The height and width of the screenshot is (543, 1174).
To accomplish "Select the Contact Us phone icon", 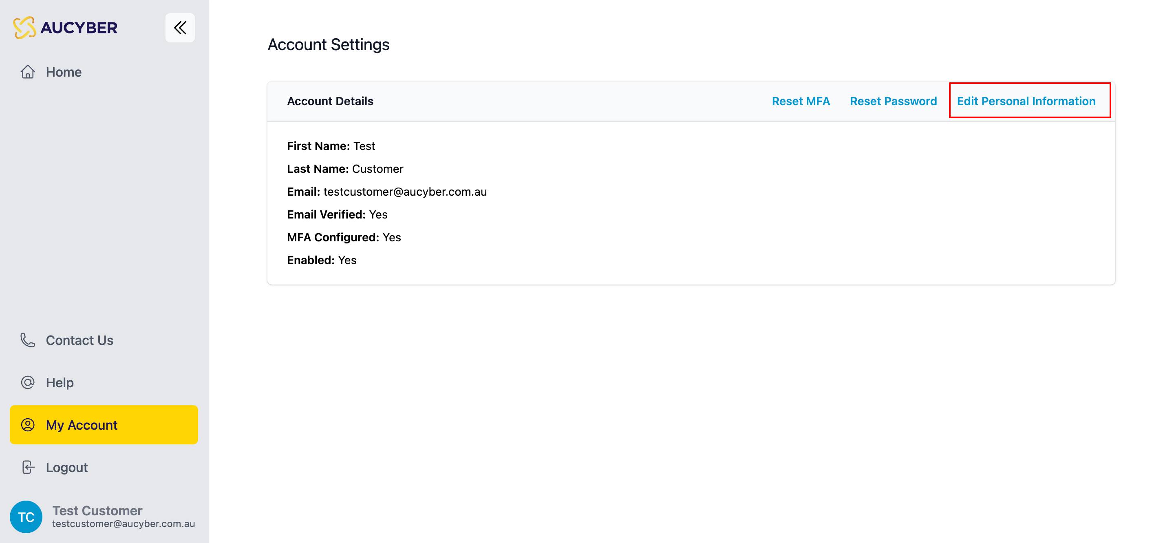I will 28,340.
